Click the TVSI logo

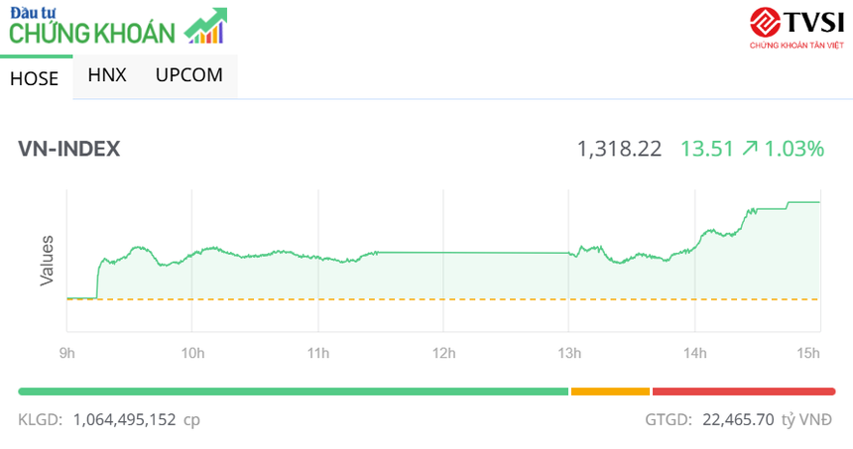795,26
